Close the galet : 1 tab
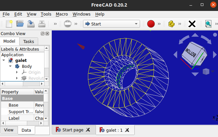 coord(127,130)
